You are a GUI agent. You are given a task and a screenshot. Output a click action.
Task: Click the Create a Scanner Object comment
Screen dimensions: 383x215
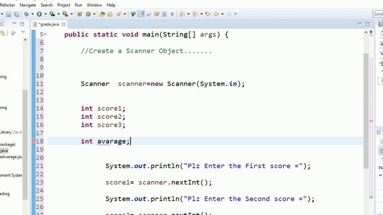tap(146, 51)
